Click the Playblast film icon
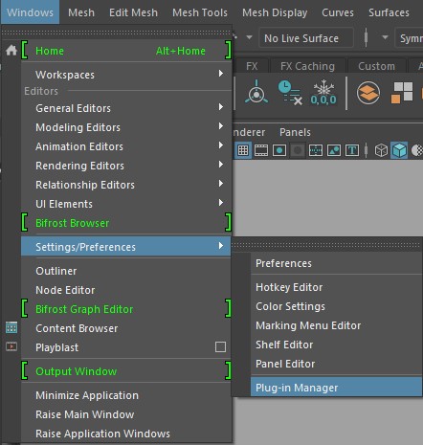The height and width of the screenshot is (445, 423). click(x=11, y=346)
